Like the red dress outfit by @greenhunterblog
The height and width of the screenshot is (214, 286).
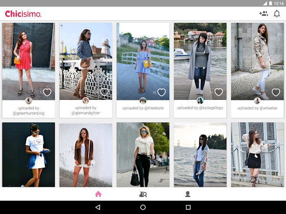[x=47, y=92]
